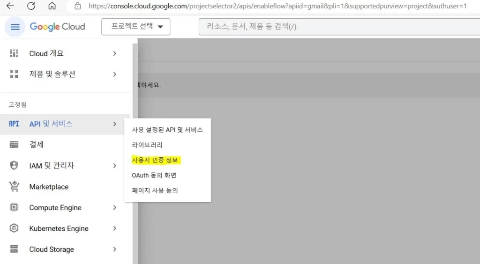
Task: Focus the 리소스, 문서, 제품 search box
Action: 339,27
